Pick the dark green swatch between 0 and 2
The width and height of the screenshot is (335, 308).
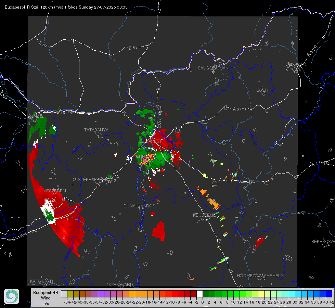pos(206,294)
